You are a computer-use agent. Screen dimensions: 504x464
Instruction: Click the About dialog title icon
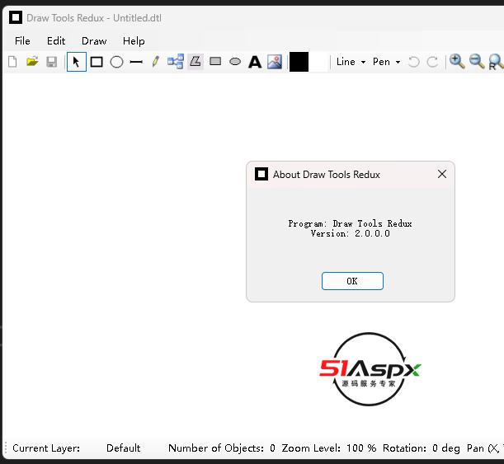[x=261, y=174]
